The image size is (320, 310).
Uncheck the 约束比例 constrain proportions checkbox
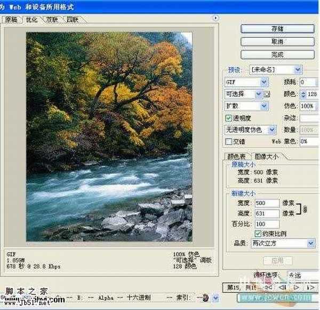258,233
